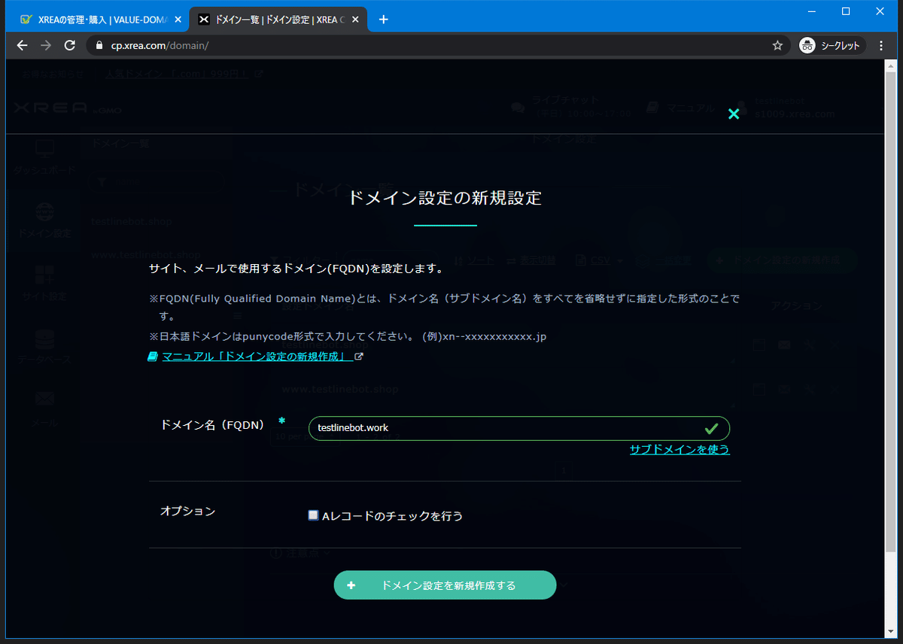Click the ドメイン設定を新規作成する button
The image size is (903, 644).
pos(445,585)
